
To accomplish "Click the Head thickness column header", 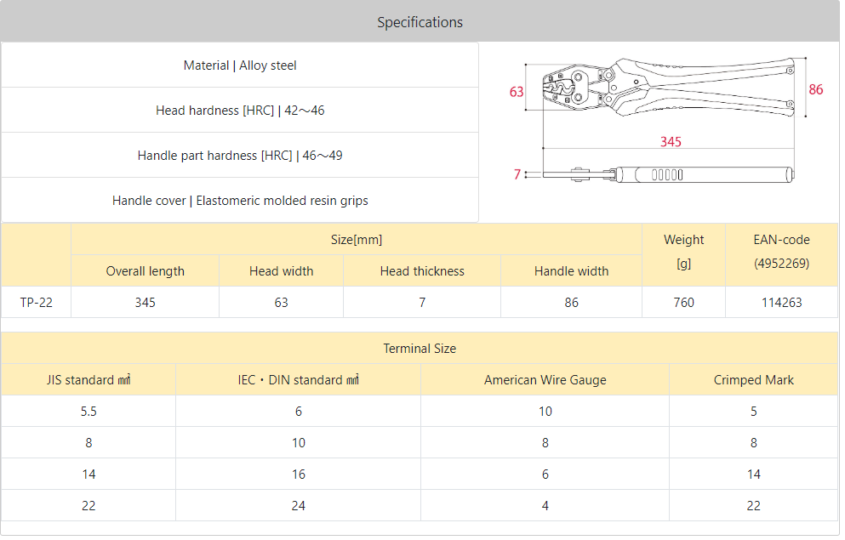I will click(x=422, y=270).
